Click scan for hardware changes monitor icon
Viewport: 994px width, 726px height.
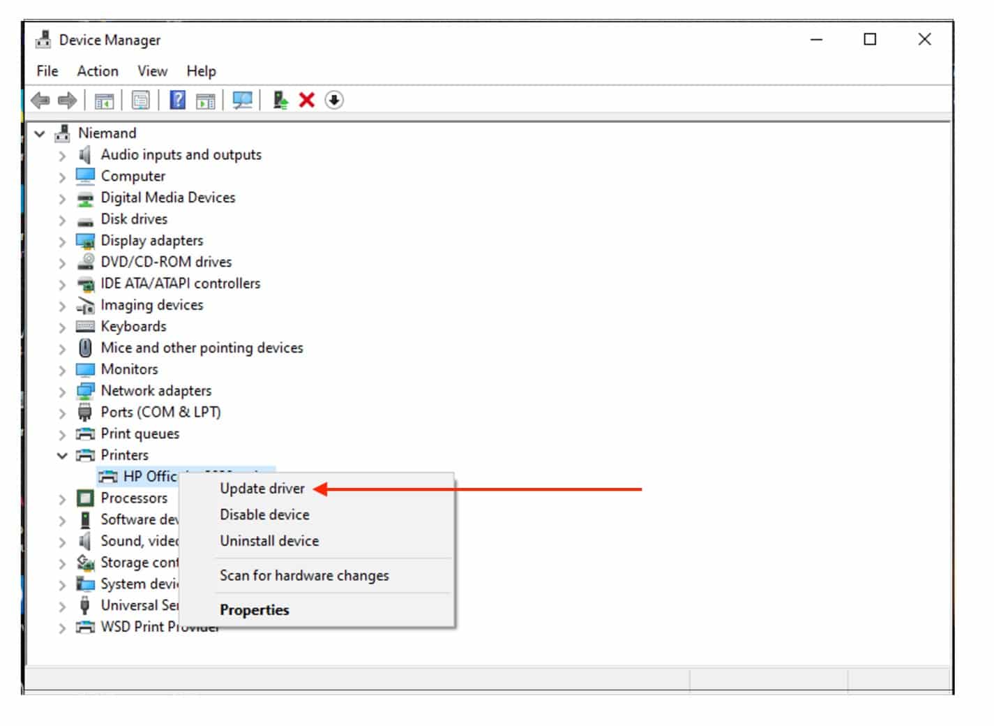click(242, 101)
